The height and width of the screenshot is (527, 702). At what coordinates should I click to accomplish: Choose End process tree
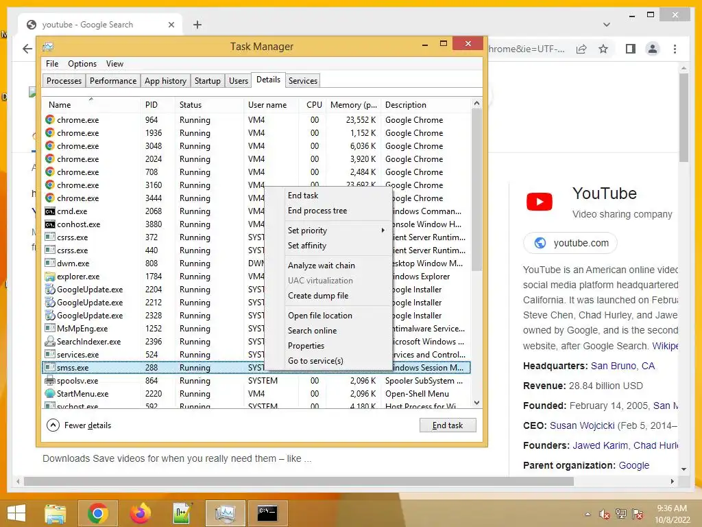pyautogui.click(x=317, y=211)
